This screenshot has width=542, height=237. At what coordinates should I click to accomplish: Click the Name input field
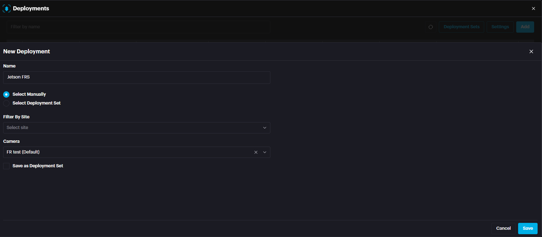136,77
